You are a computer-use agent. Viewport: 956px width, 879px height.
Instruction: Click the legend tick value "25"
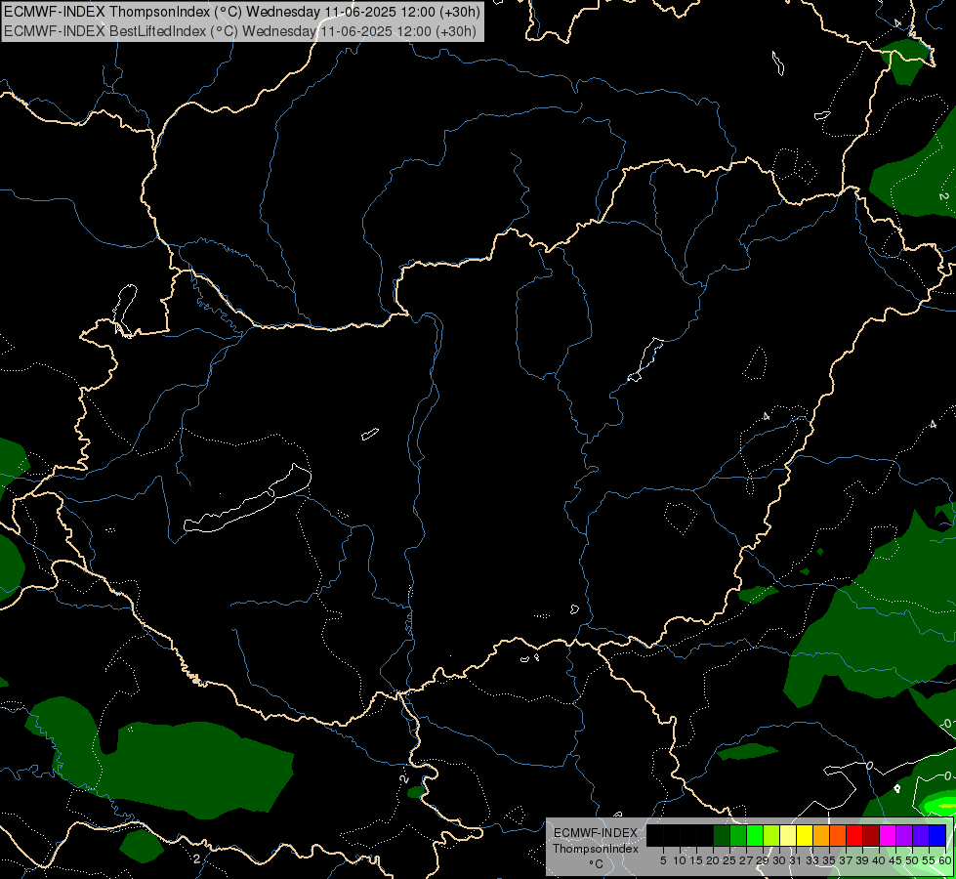point(729,860)
